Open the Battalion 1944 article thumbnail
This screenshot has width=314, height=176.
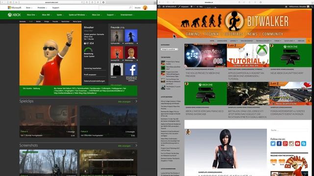click(x=248, y=93)
